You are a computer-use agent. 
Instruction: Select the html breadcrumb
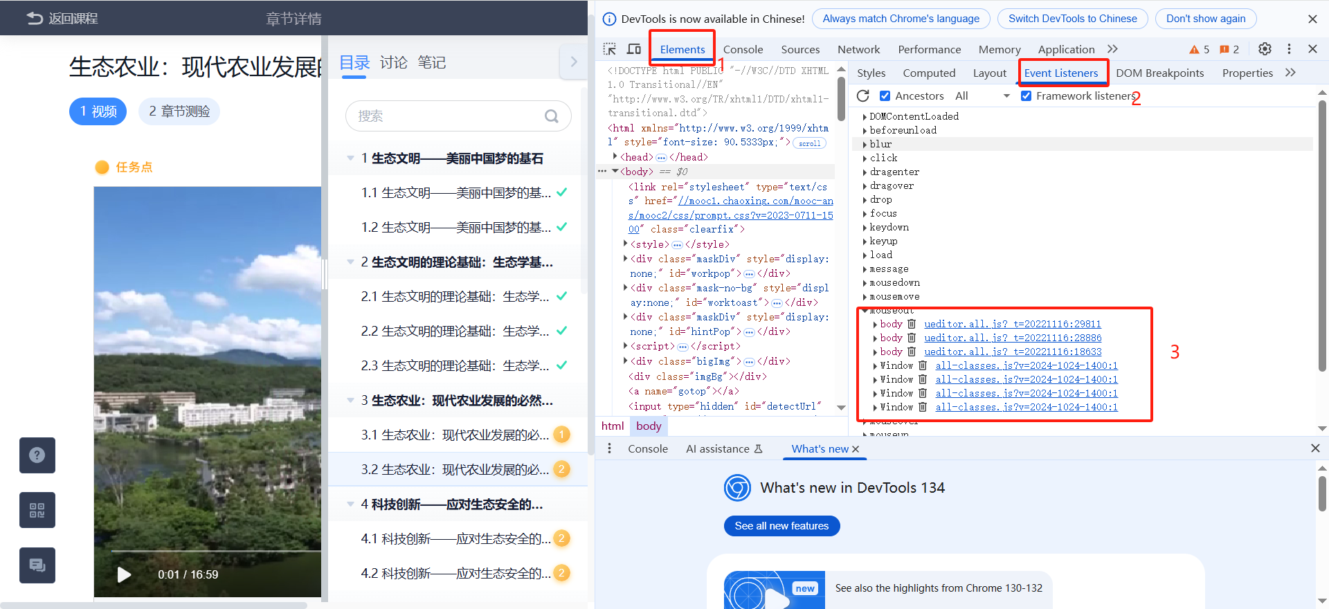pyautogui.click(x=612, y=426)
